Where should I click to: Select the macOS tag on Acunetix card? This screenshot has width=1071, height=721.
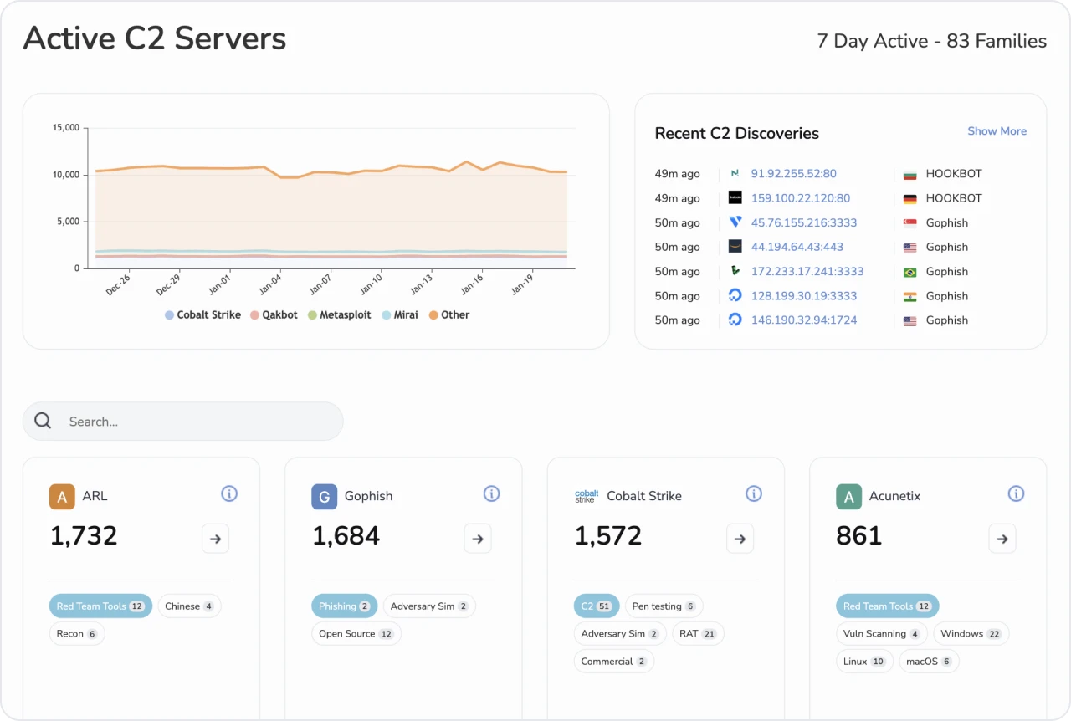pos(929,662)
